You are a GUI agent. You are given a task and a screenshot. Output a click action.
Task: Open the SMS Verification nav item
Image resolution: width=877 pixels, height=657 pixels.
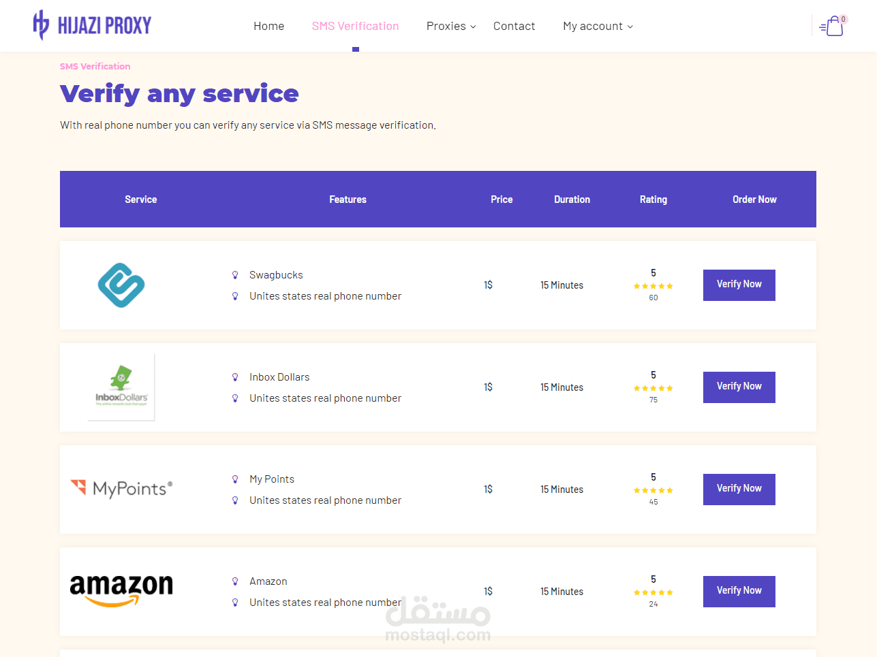[356, 26]
